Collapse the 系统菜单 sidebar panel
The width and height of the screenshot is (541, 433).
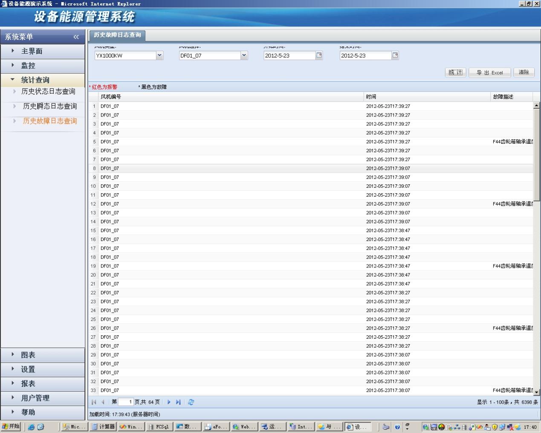[76, 37]
